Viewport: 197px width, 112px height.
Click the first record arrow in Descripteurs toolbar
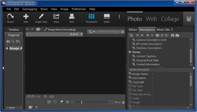(x=138, y=35)
